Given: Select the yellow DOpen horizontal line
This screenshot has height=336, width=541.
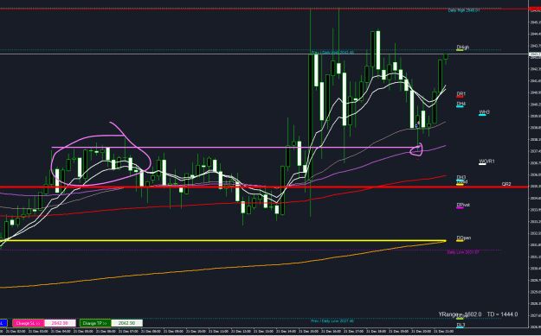Looking at the screenshot, I should tap(223, 240).
